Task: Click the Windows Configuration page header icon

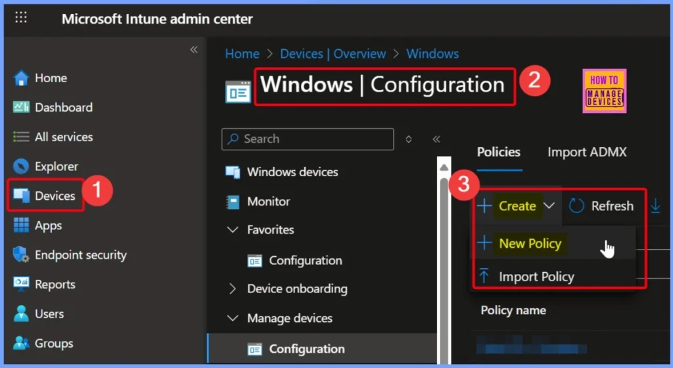Action: 238,91
